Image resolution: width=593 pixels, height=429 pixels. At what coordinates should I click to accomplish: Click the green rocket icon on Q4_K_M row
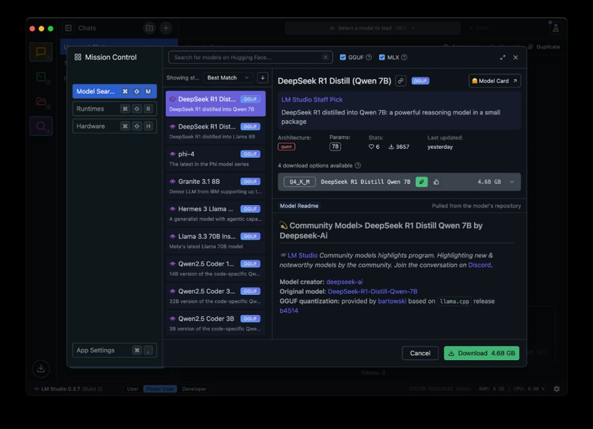pyautogui.click(x=421, y=182)
